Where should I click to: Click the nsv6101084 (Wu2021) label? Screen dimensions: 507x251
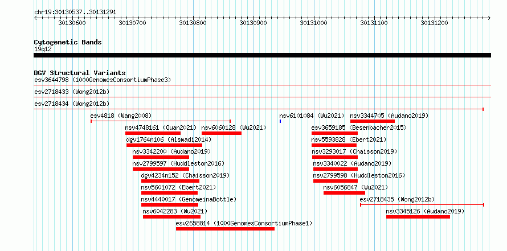[312, 116]
